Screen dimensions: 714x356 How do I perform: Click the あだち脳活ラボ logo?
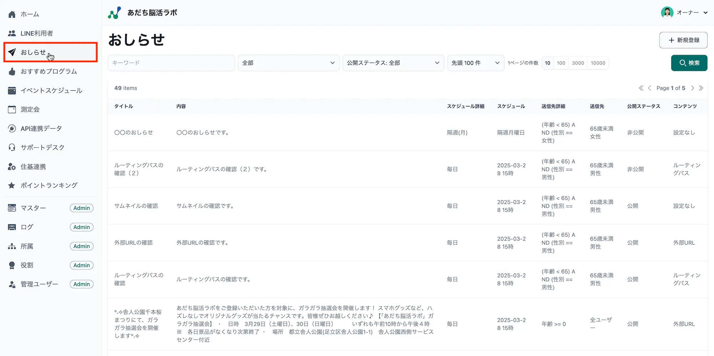142,12
